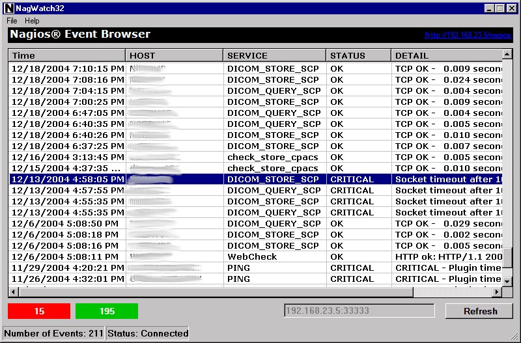Click the vertical scrollbar up arrow
Viewport: 521px width, 343px height.
click(x=507, y=54)
